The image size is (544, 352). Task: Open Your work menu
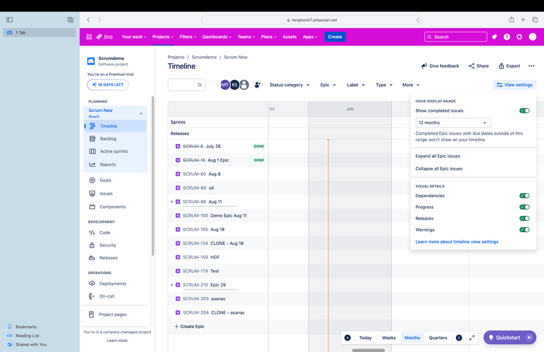134,37
